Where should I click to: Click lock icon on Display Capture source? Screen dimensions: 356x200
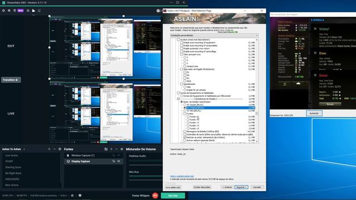[x=113, y=161]
